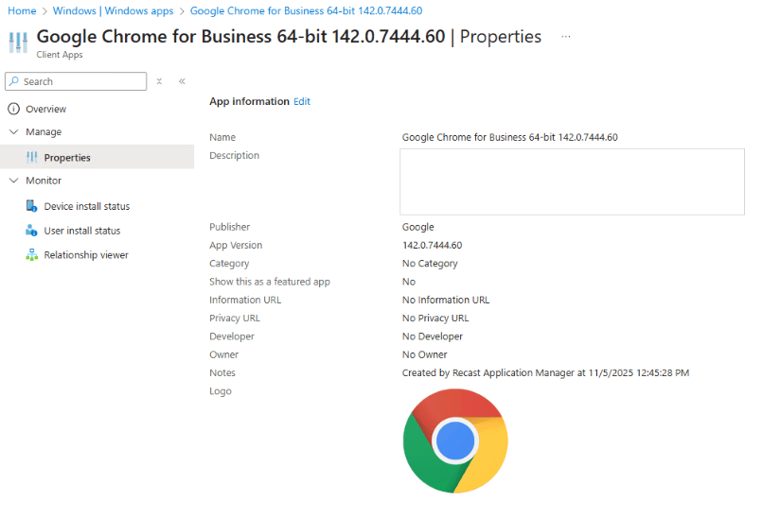The height and width of the screenshot is (517, 762).
Task: Click the Device install status icon
Action: pyautogui.click(x=31, y=206)
